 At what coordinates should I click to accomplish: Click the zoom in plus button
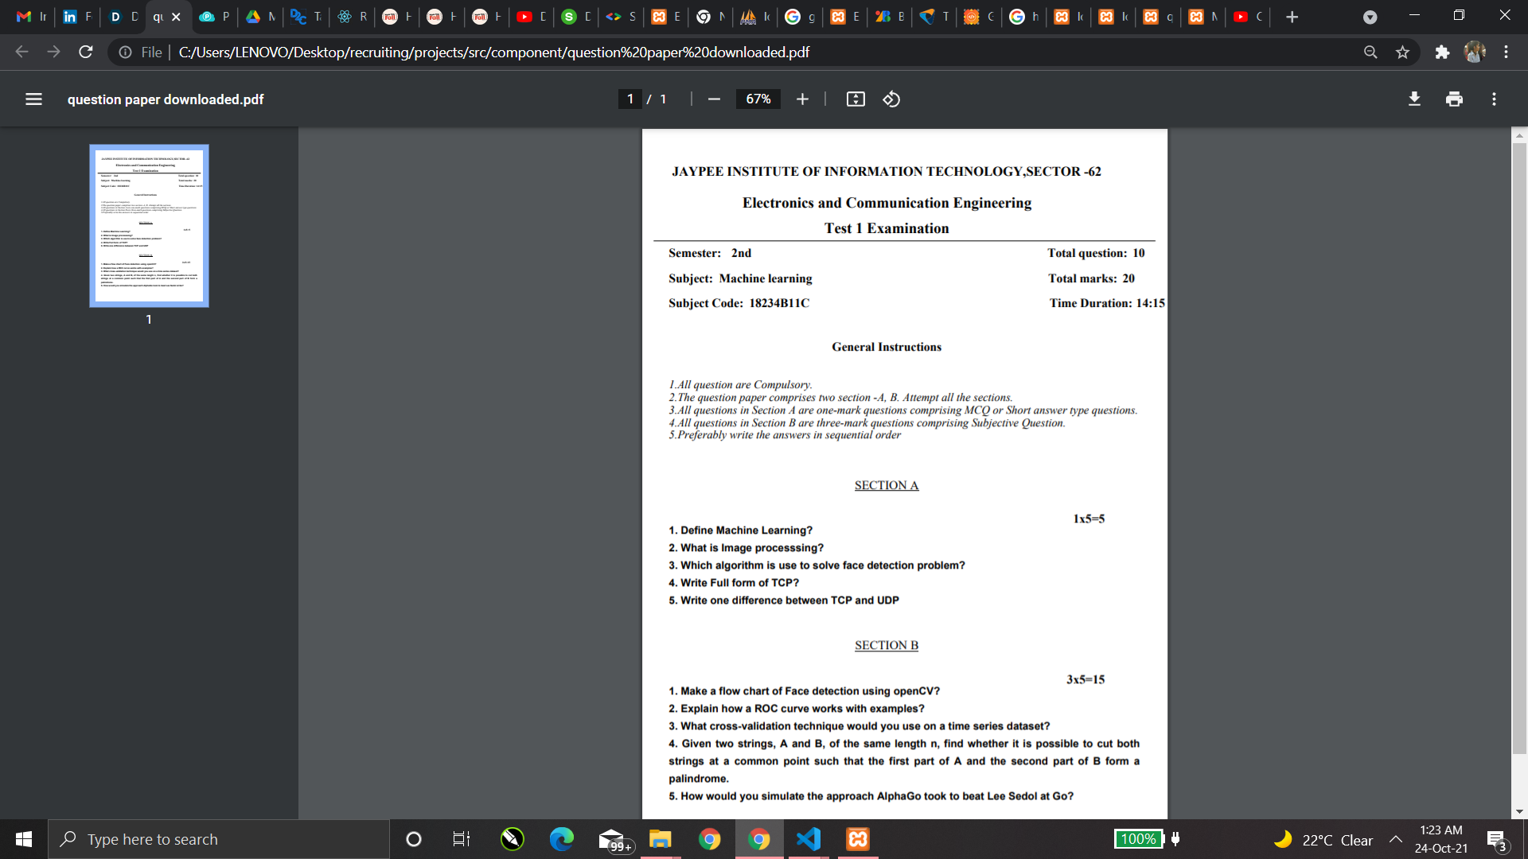[802, 99]
